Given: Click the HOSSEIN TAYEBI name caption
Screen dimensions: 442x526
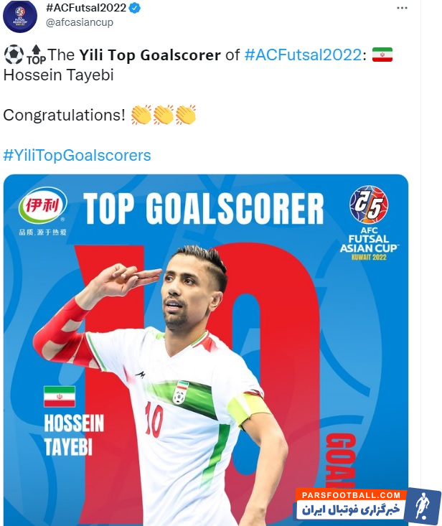Looking at the screenshot, I should (74, 435).
